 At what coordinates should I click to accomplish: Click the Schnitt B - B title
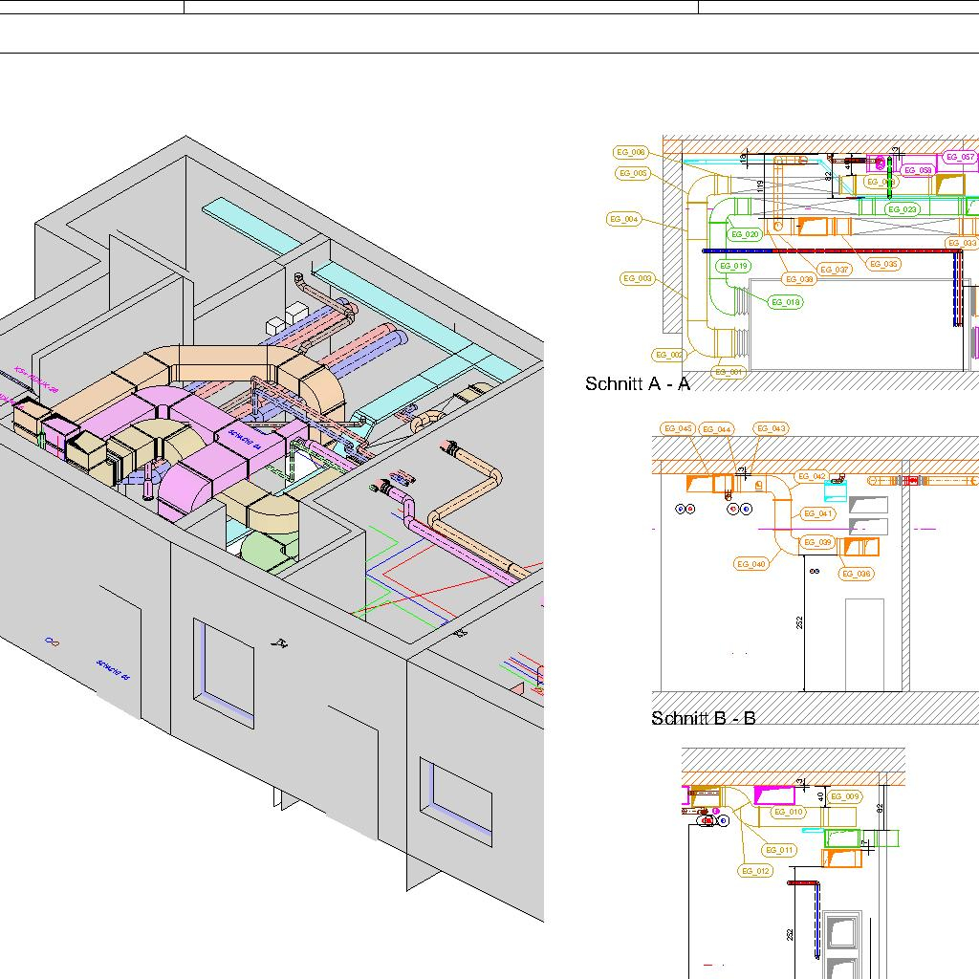[x=703, y=718]
